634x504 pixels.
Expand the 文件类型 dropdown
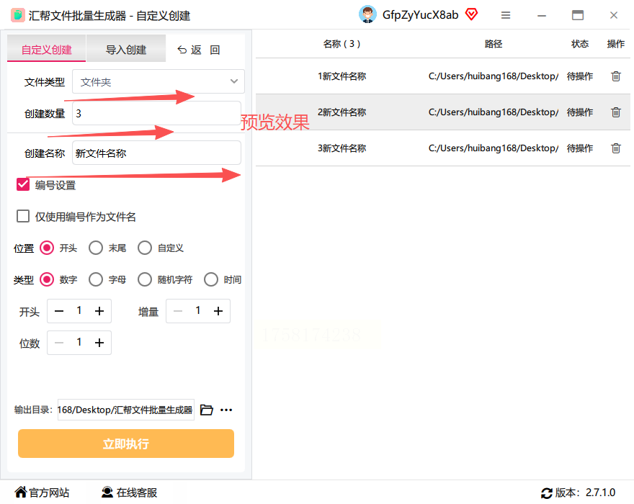coord(158,81)
